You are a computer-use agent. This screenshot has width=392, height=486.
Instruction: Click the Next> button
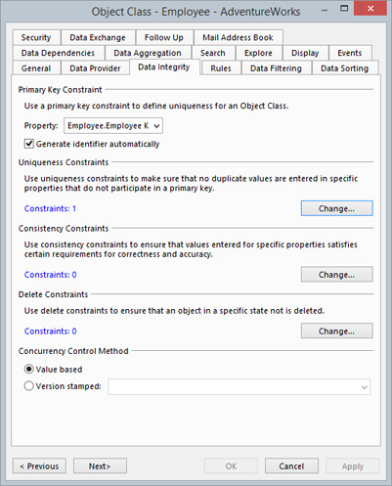[x=100, y=466]
